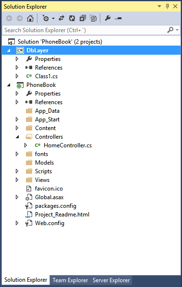Click the Collapse All icon
The width and height of the screenshot is (182, 287).
83,18
